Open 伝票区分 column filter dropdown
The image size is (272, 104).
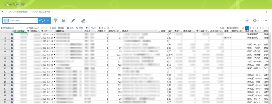[x=107, y=31]
